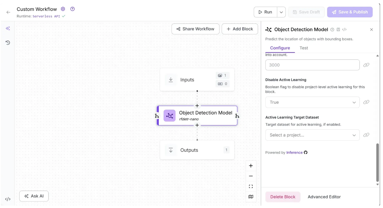Open code view icon in left sidebar
383x208 pixels.
click(x=8, y=199)
